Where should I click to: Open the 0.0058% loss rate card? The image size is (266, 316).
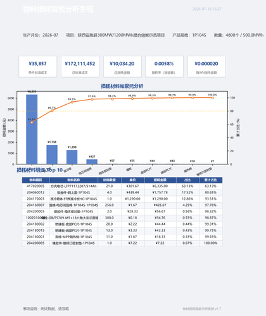[x=164, y=66]
